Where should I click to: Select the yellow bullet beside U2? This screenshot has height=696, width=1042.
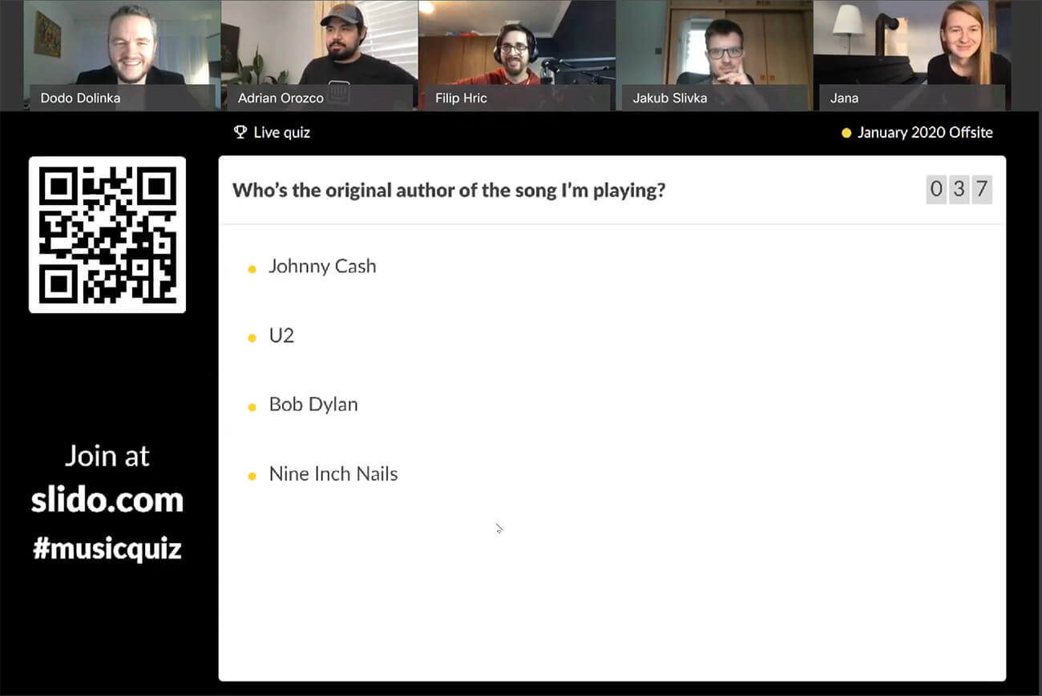tap(252, 338)
